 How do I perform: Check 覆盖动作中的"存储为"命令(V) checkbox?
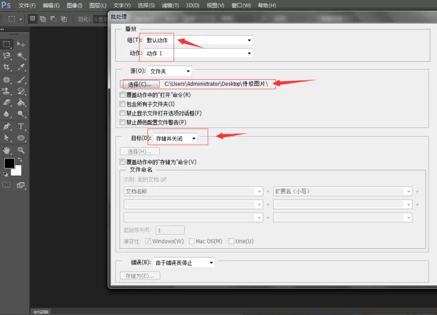coord(122,162)
